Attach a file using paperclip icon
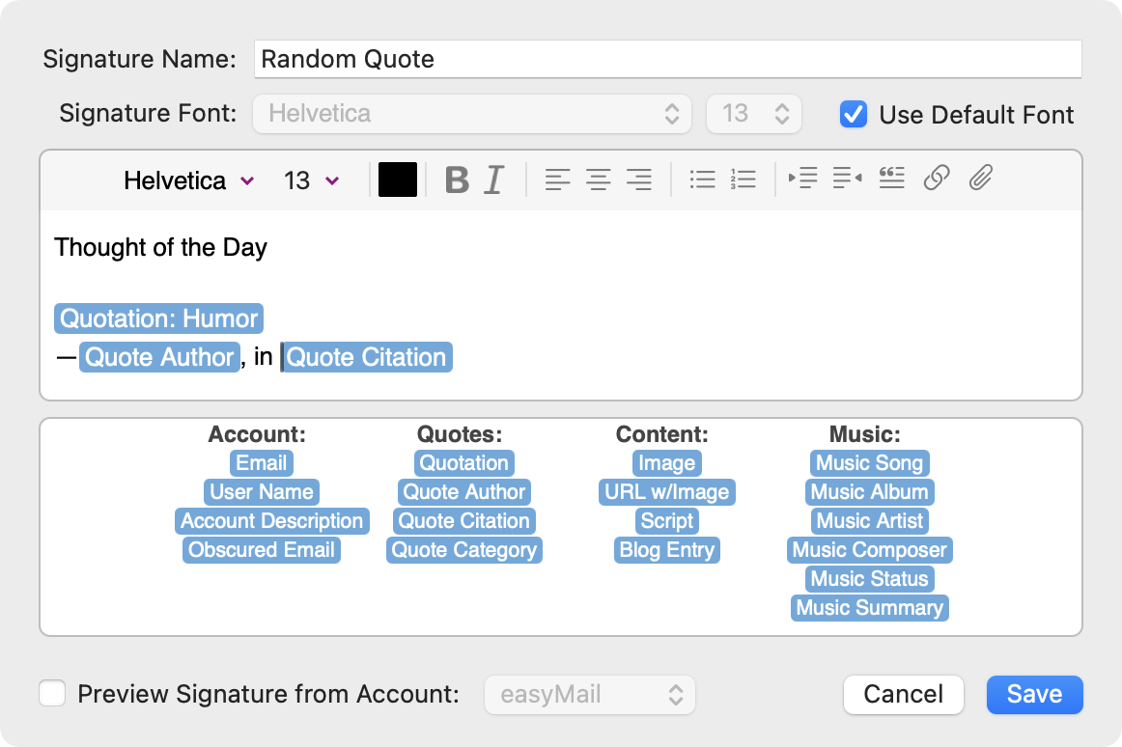Viewport: 1122px width, 747px height. (981, 179)
